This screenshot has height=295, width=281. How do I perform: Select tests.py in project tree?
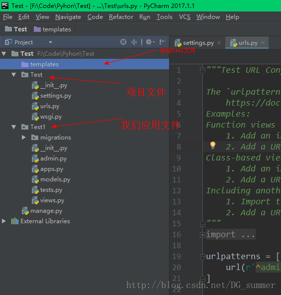(x=51, y=190)
